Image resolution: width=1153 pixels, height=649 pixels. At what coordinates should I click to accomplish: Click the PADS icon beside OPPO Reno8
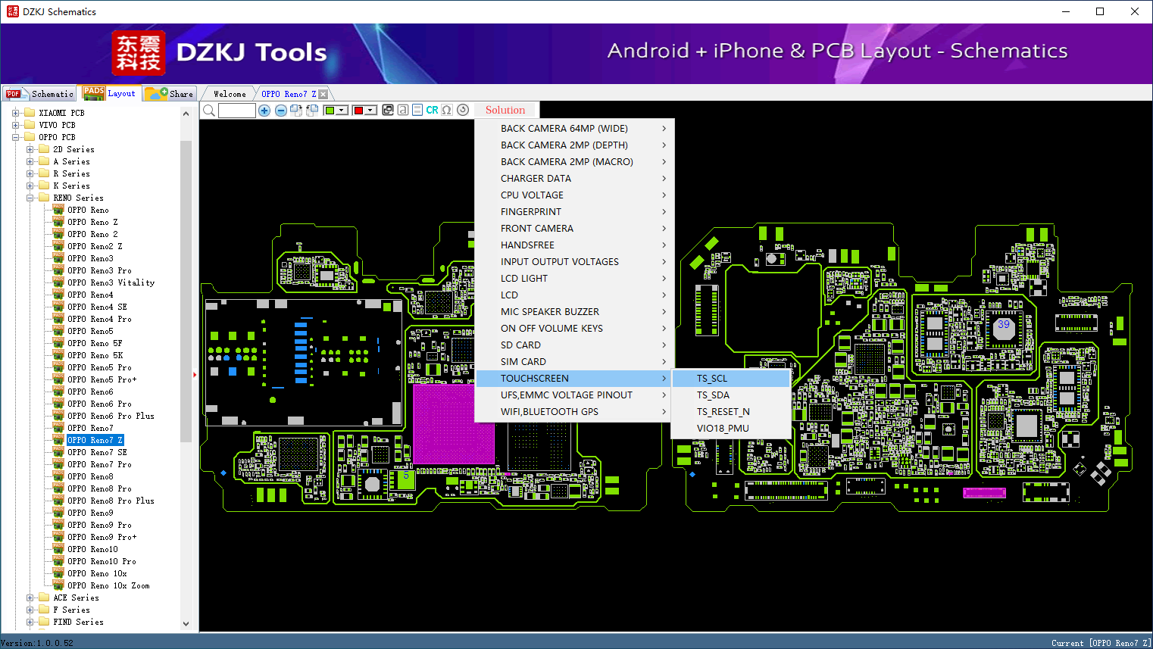[58, 476]
